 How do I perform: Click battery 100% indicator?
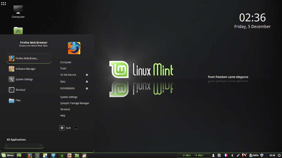point(254,155)
